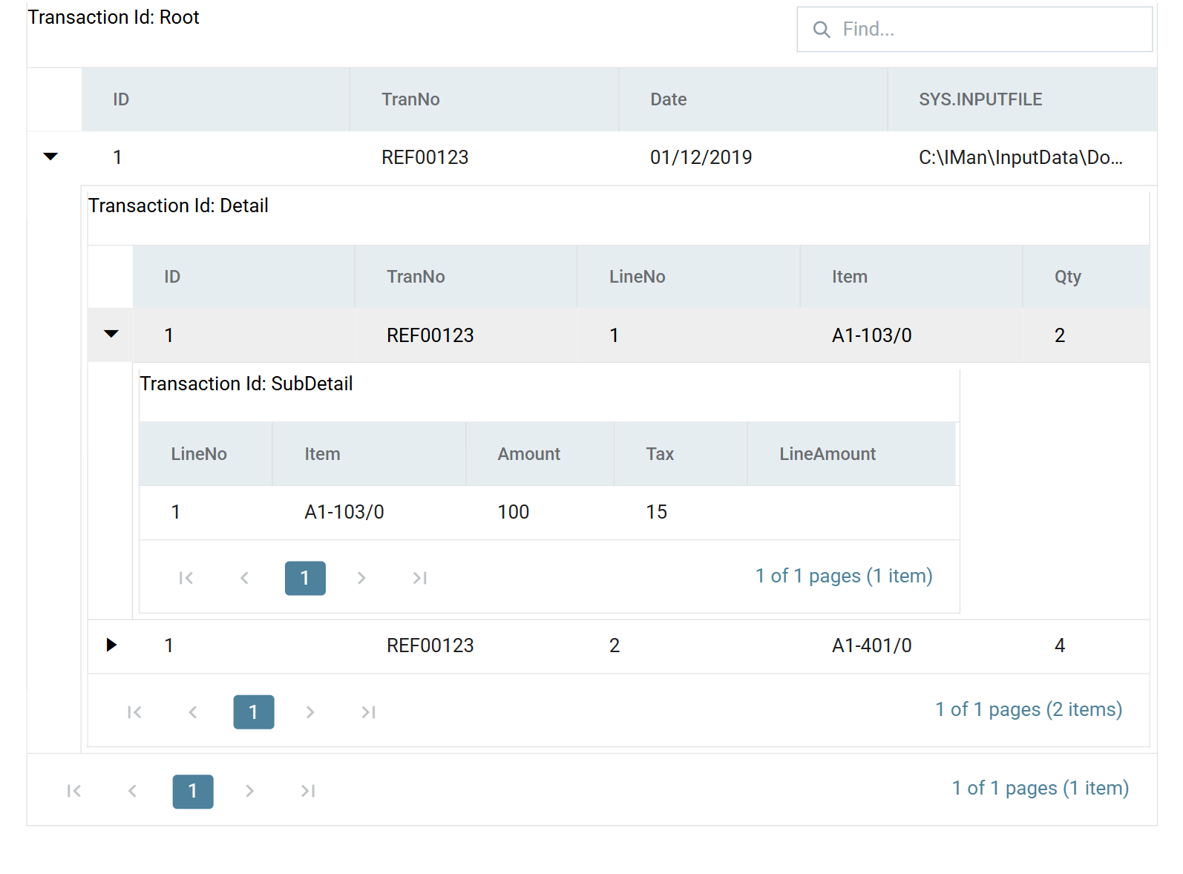Click the SubDetail Amount cell 100
Image resolution: width=1183 pixels, height=874 pixels.
(540, 512)
